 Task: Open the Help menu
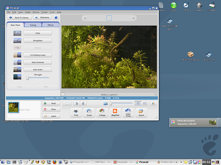(59, 12)
